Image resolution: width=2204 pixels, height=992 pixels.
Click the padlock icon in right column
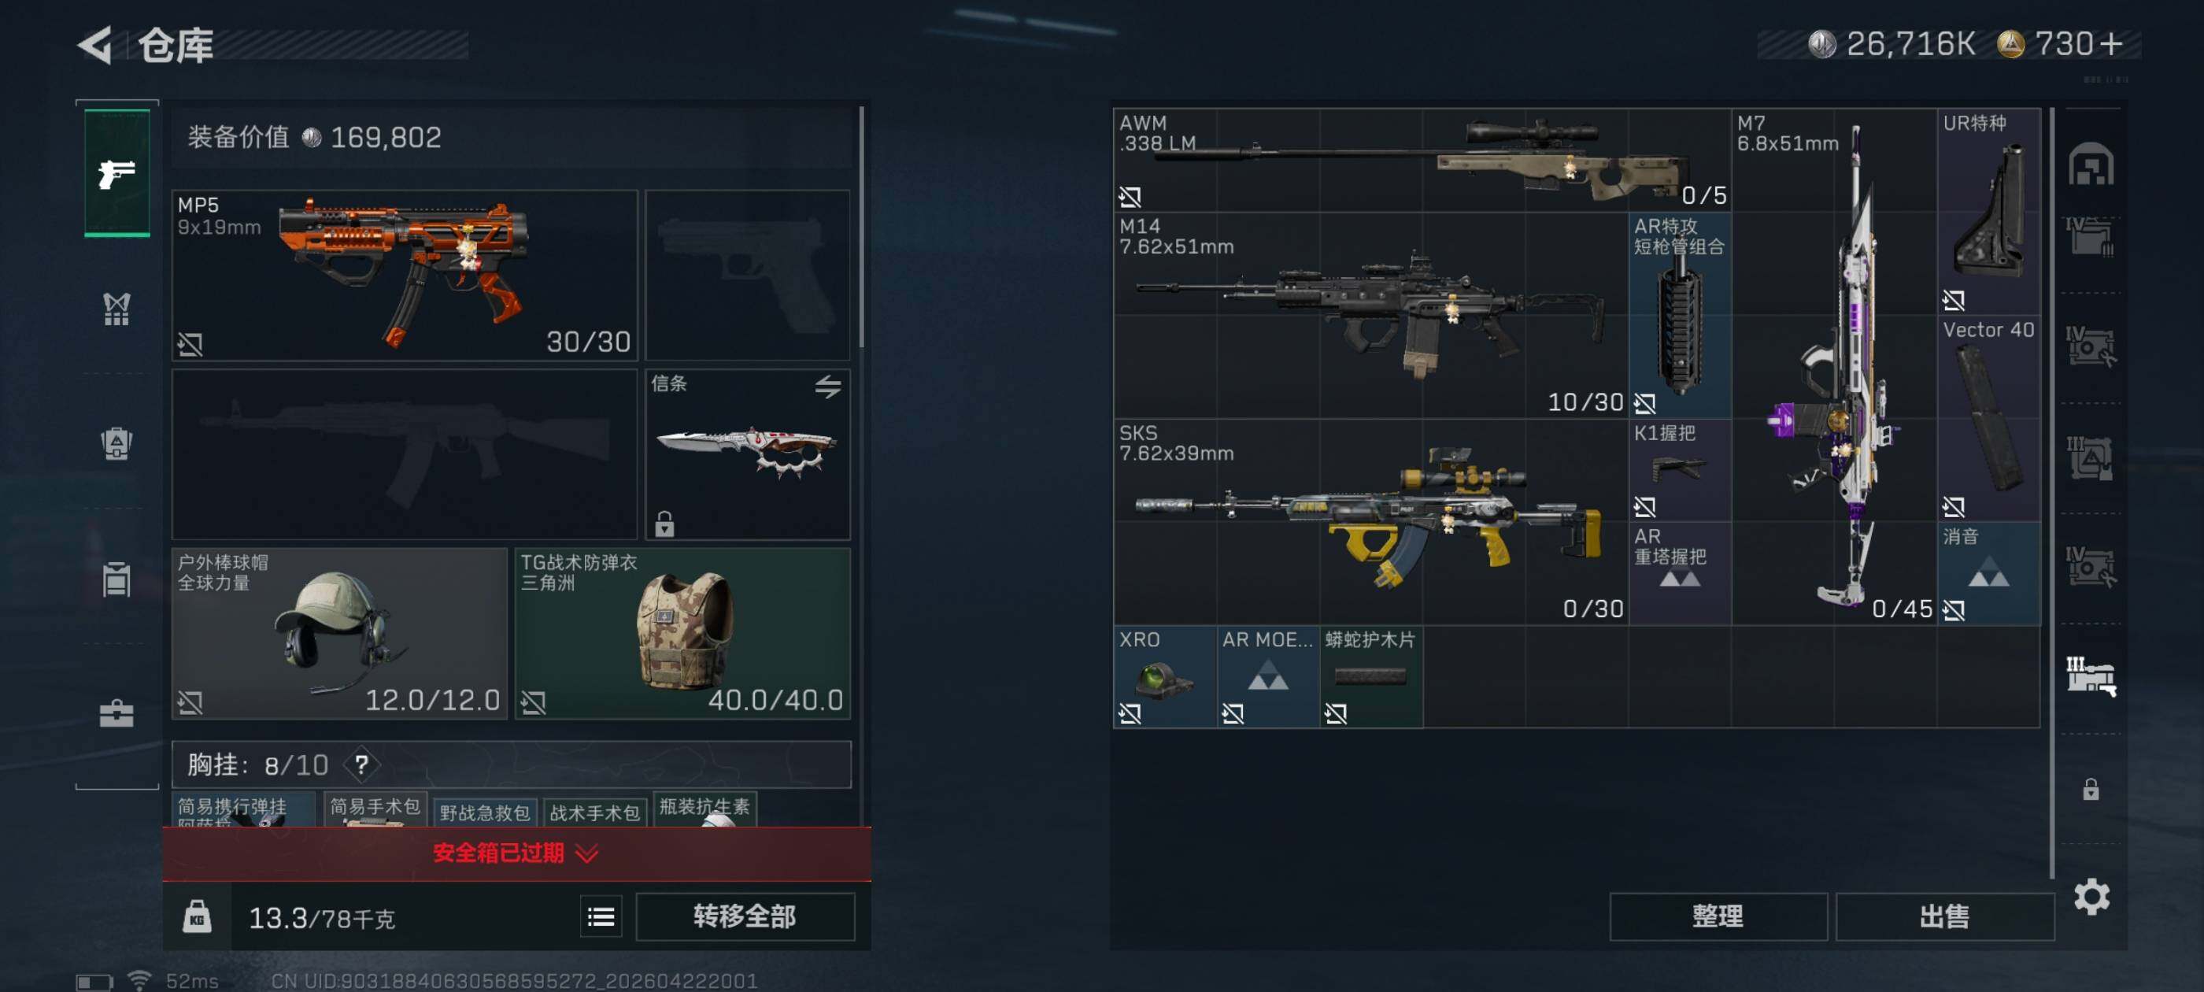pos(2090,788)
